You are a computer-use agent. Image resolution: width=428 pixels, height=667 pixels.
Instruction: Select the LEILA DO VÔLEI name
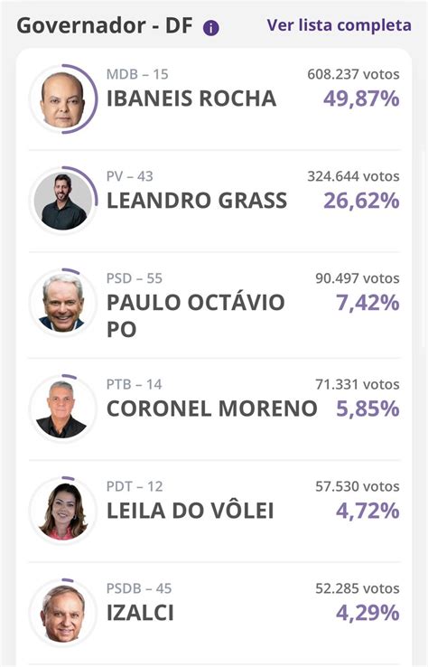(190, 511)
